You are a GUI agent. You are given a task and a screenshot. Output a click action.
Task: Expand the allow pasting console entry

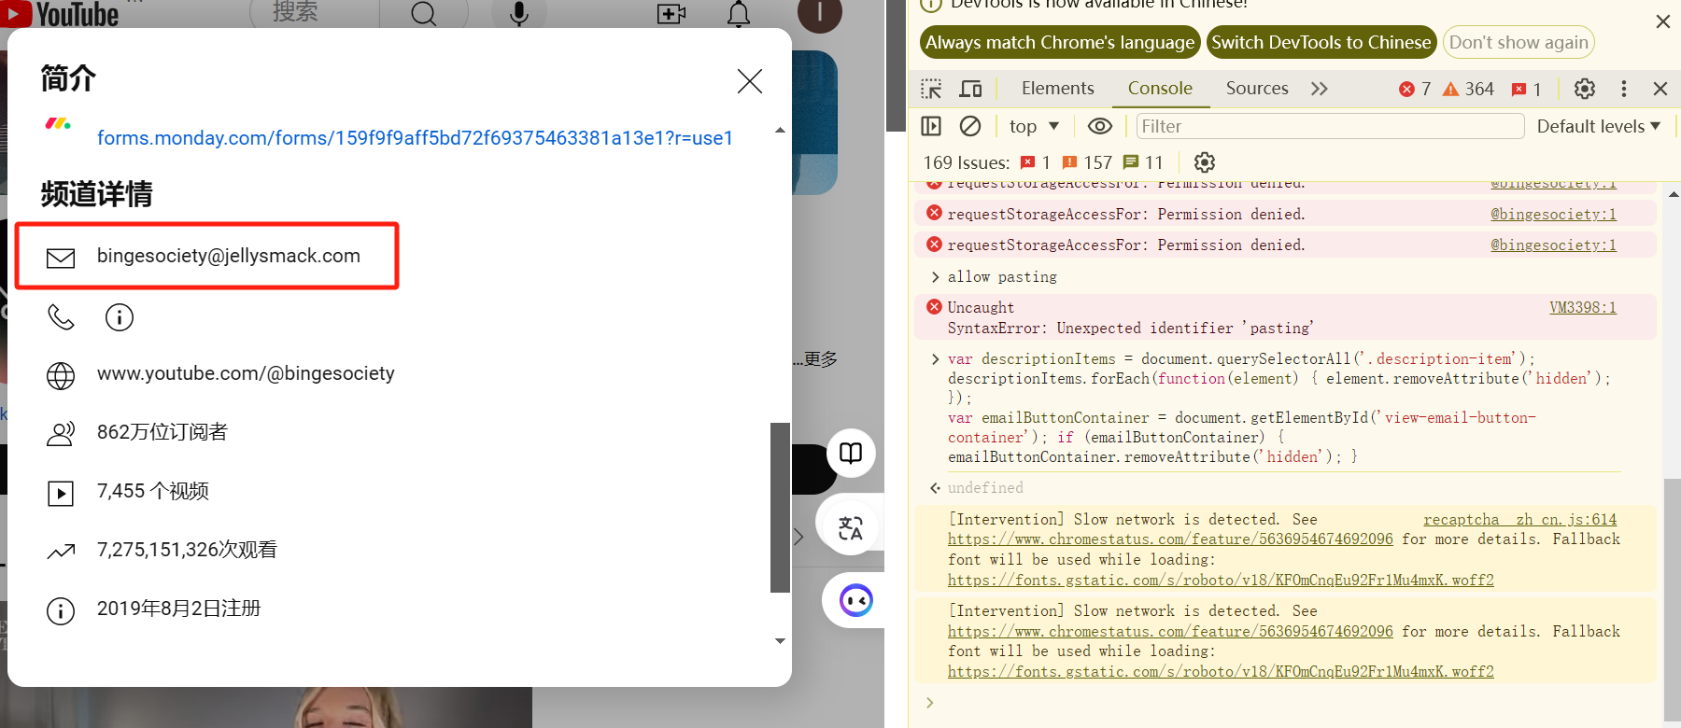[935, 277]
